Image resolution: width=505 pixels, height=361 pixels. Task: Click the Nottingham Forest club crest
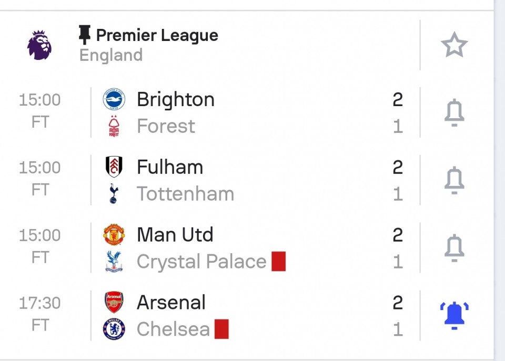[x=114, y=126]
